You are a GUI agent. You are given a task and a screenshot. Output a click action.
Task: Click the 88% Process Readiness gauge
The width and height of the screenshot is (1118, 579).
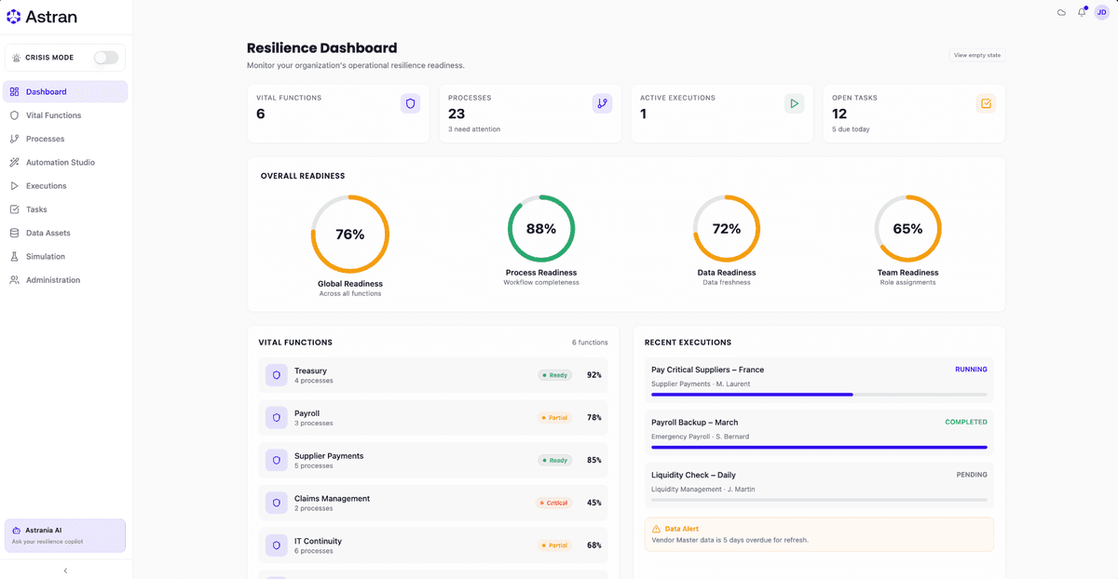(x=541, y=229)
